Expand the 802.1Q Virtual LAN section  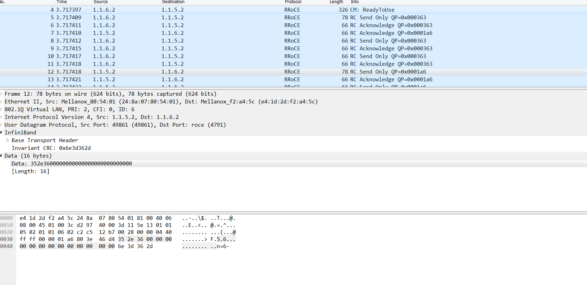tap(1, 109)
